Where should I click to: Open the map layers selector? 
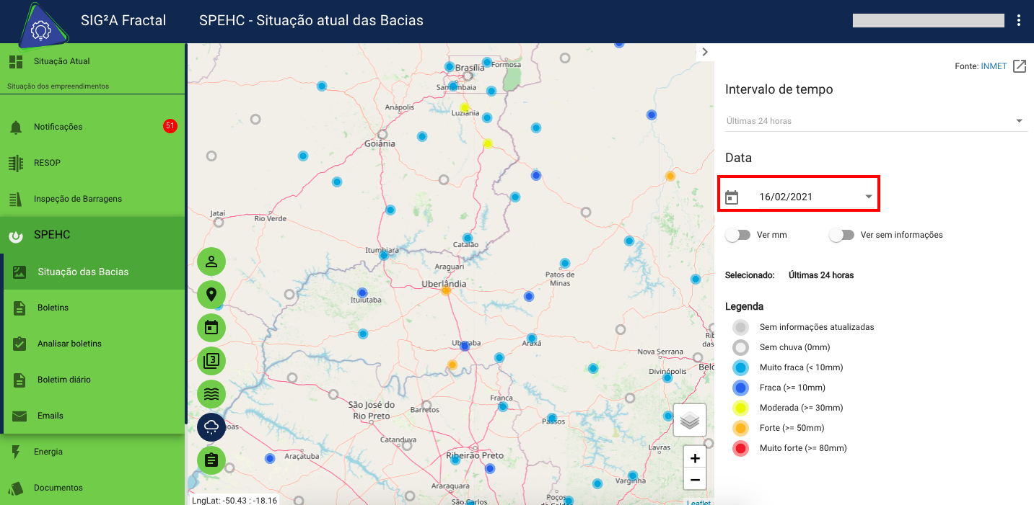point(689,420)
